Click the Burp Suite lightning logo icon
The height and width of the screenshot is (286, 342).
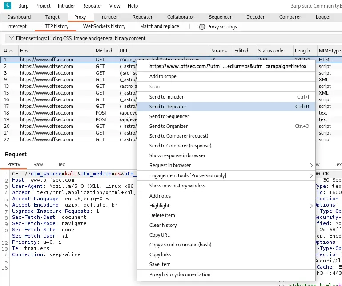pos(7,6)
